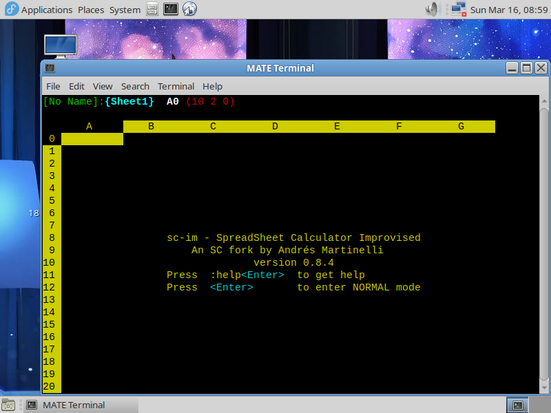Launch the web browser icon in top panel
The height and width of the screenshot is (413, 551).
point(189,10)
